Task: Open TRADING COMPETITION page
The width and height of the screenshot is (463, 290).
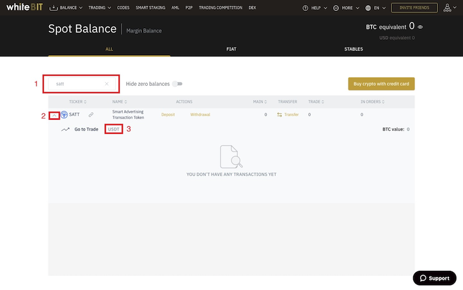Action: coord(221,8)
